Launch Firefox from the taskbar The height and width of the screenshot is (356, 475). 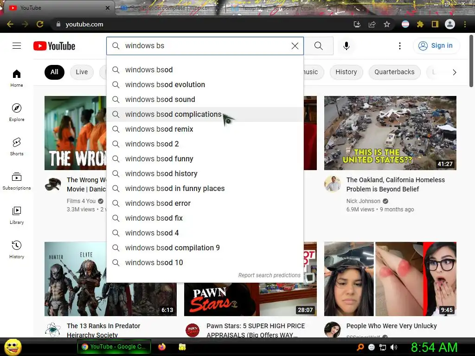(x=162, y=347)
